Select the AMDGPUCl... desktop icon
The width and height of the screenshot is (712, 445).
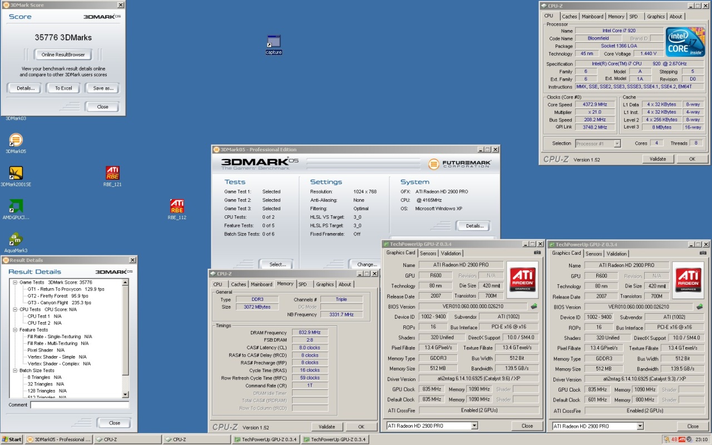(x=16, y=210)
